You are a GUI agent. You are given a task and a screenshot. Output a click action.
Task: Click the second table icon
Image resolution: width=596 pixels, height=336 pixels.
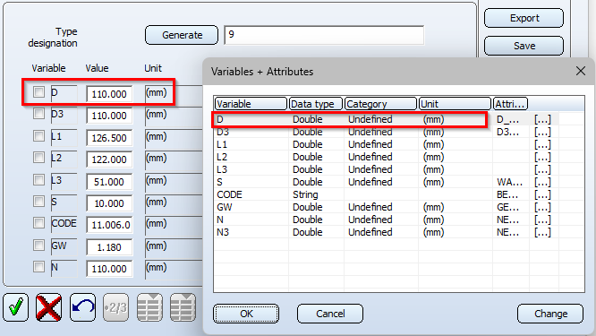183,307
